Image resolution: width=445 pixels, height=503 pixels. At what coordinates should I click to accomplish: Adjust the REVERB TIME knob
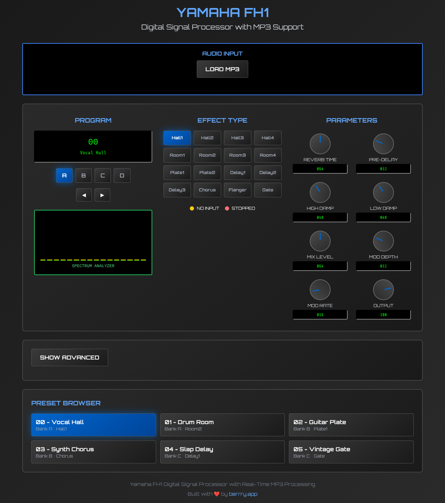click(320, 143)
